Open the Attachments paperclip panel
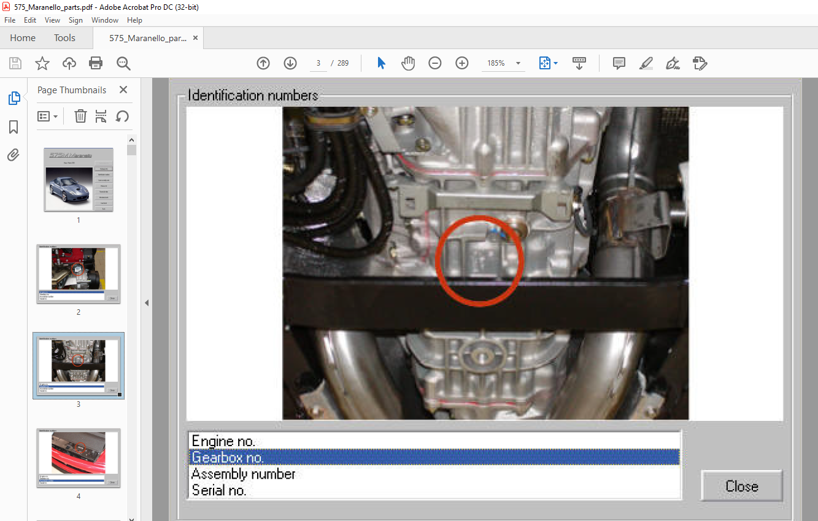The width and height of the screenshot is (818, 521). [x=14, y=155]
